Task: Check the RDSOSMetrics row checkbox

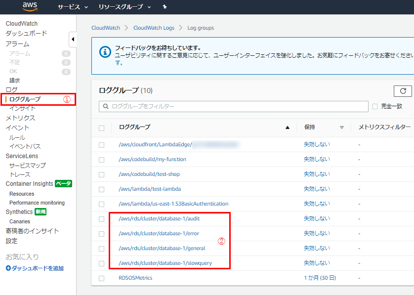Action: pos(101,278)
